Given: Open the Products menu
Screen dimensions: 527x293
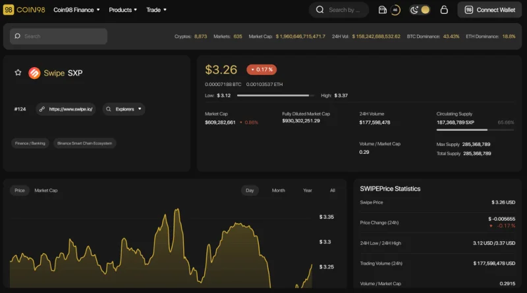Looking at the screenshot, I should coord(123,10).
